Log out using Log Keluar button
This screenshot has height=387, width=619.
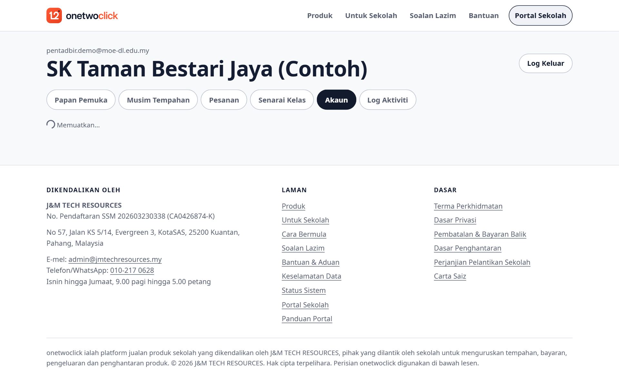coord(545,63)
